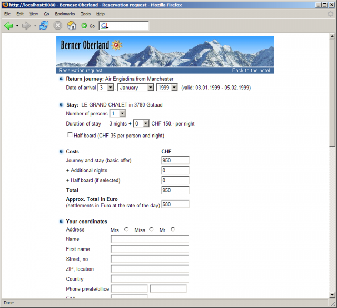Click the Half board cost field

click(175, 180)
